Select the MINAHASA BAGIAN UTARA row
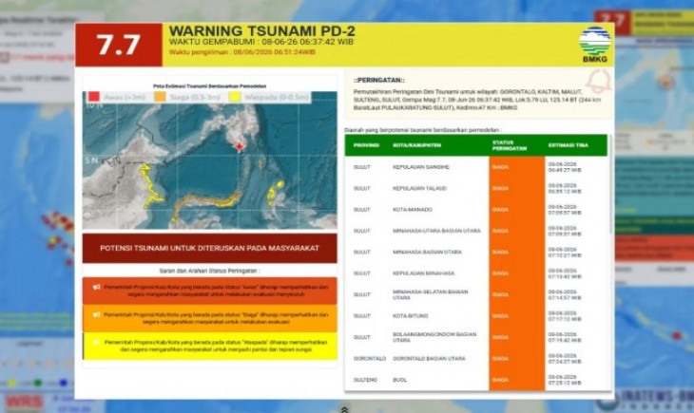This screenshot has width=694, height=413. coord(476,252)
